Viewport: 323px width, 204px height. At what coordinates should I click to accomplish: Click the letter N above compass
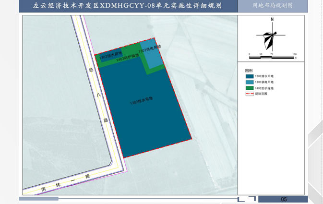(x=272, y=19)
